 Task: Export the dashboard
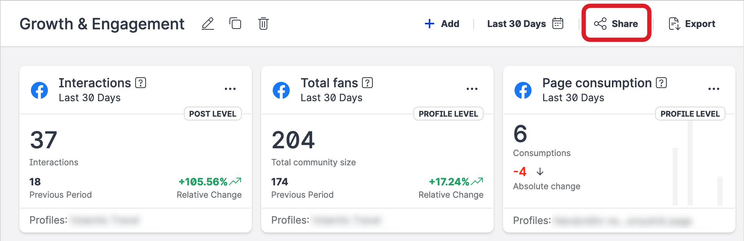[692, 24]
